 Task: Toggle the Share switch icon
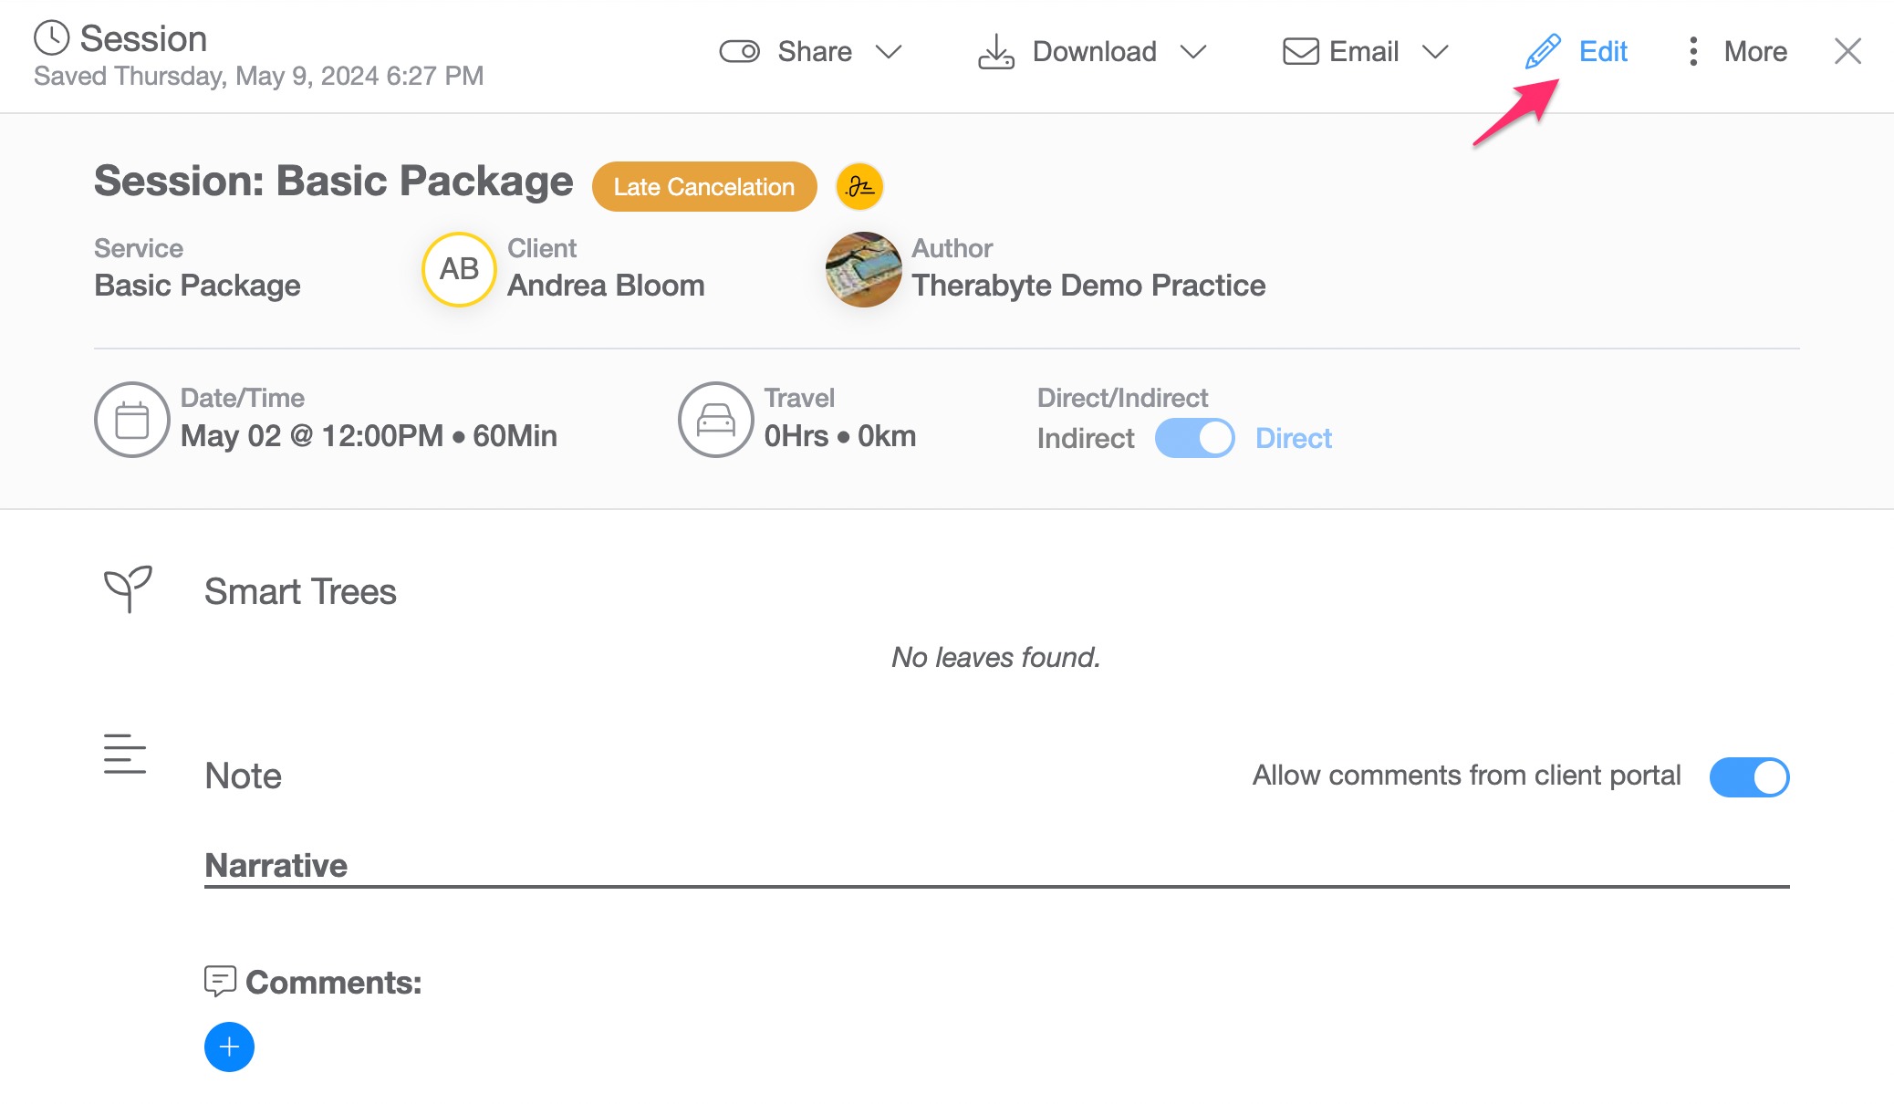739,52
